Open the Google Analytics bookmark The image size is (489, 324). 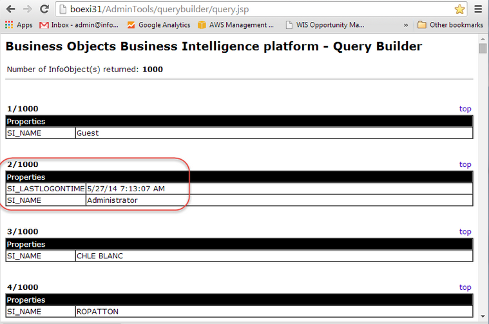point(158,25)
